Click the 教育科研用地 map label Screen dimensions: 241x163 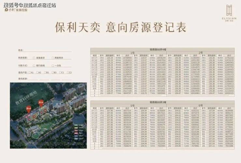26,98
